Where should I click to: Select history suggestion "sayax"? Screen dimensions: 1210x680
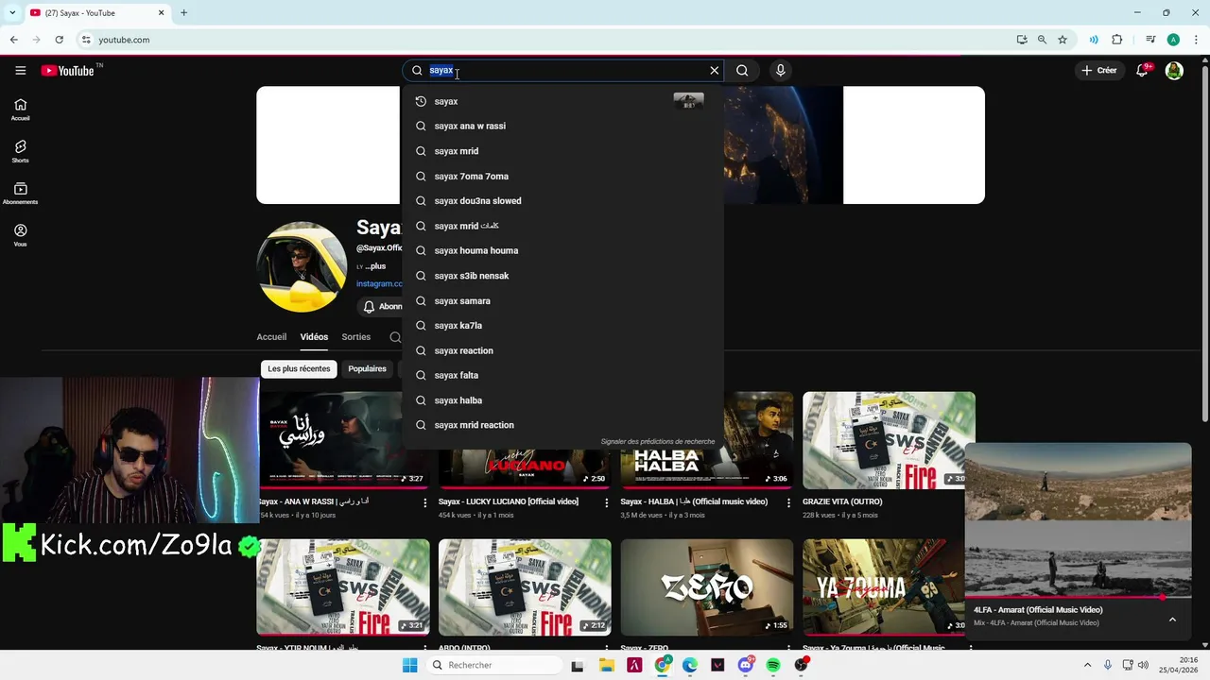click(x=562, y=101)
